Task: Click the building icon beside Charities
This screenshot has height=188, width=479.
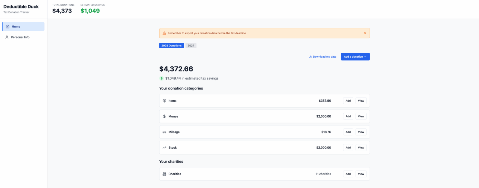Action: pos(164,174)
